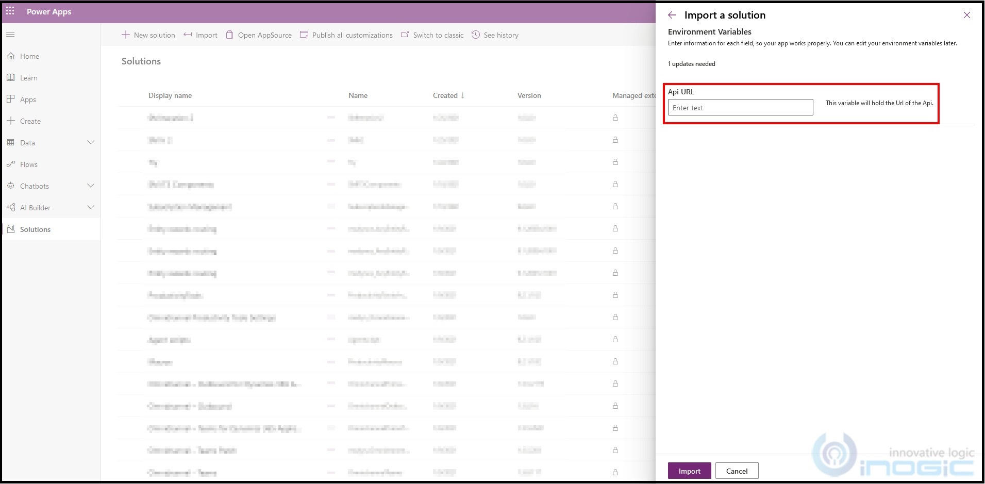
Task: Click the purple Import button
Action: (x=690, y=471)
